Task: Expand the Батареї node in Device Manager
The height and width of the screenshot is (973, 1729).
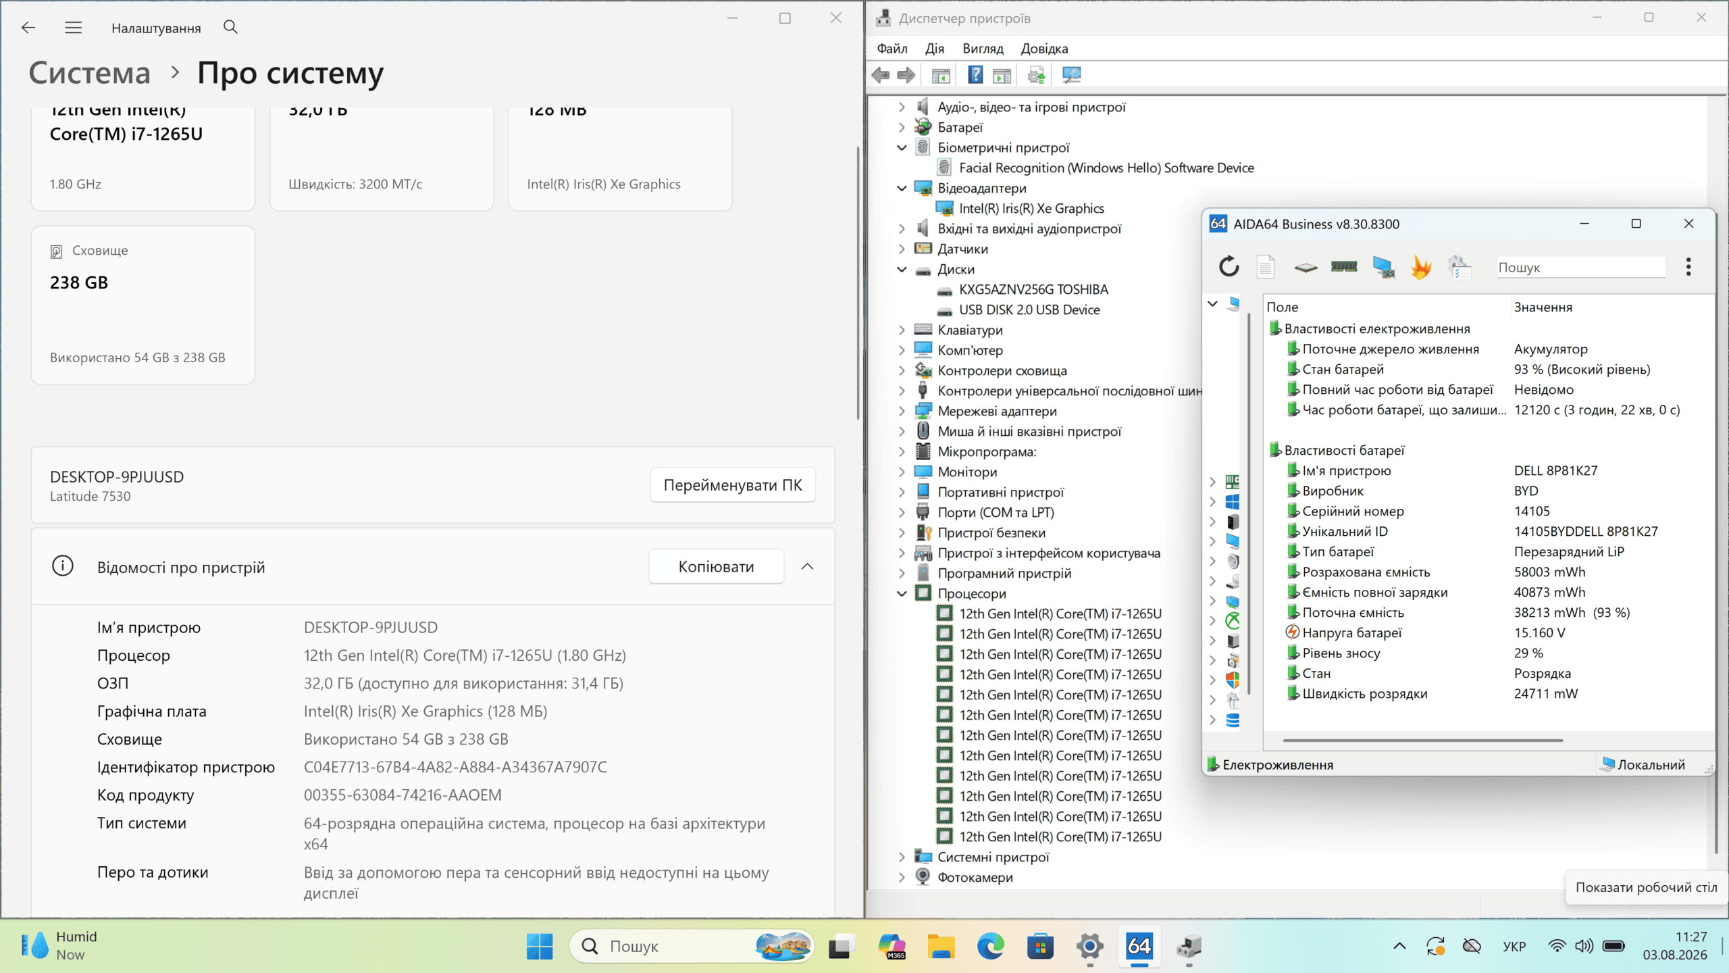Action: pyautogui.click(x=902, y=127)
